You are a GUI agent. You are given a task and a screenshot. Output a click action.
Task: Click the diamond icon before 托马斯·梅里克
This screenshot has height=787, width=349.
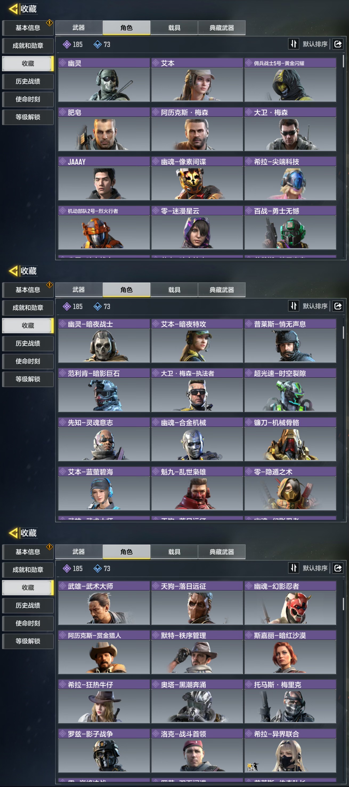coord(249,684)
